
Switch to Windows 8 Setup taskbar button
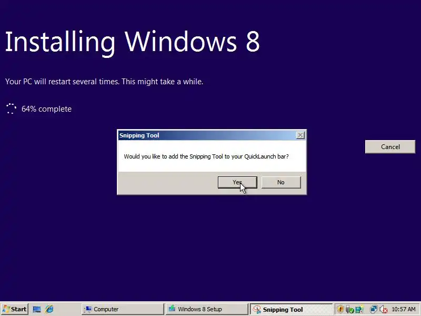pyautogui.click(x=206, y=309)
